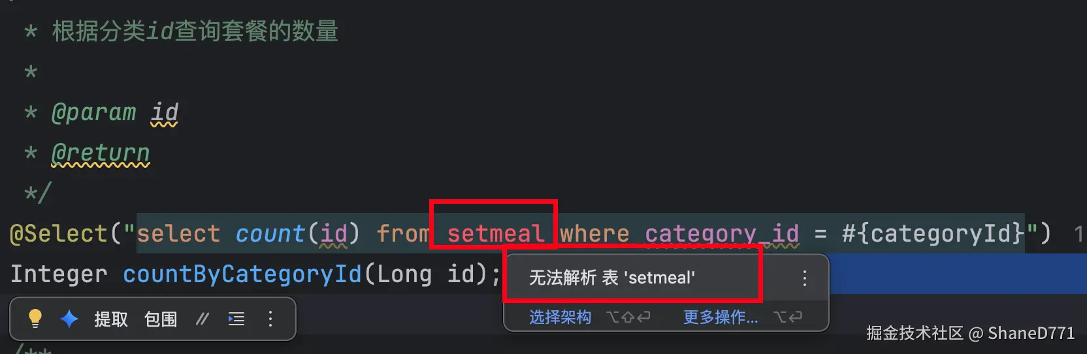
Task: Click the 更多操作... link
Action: 721,317
